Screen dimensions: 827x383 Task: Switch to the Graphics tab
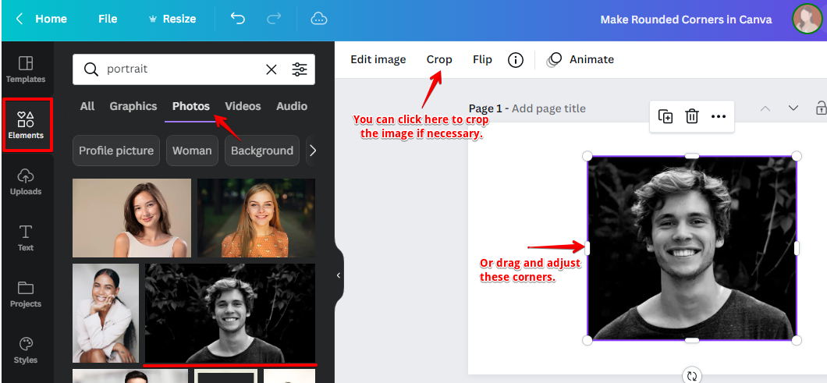coord(133,106)
